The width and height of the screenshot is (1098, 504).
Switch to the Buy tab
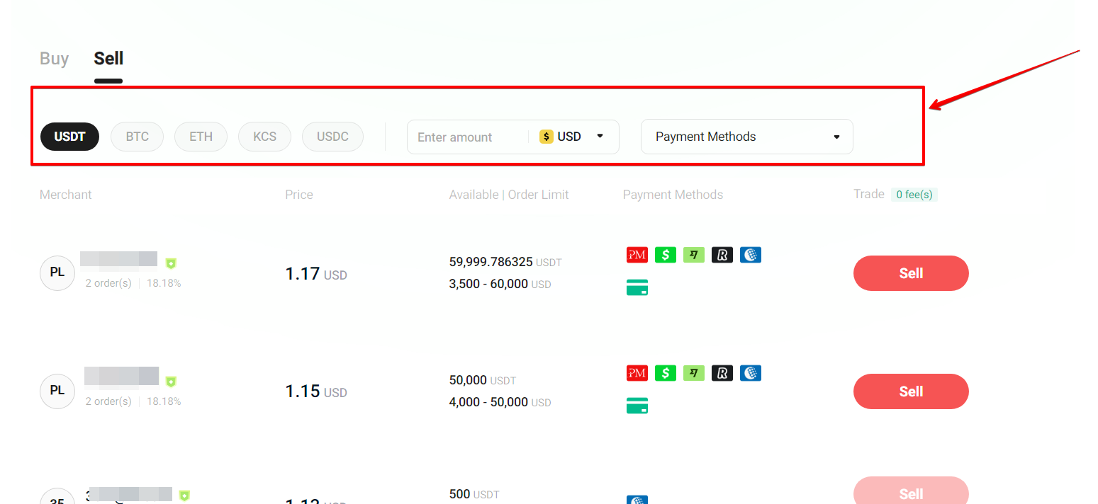click(x=55, y=58)
